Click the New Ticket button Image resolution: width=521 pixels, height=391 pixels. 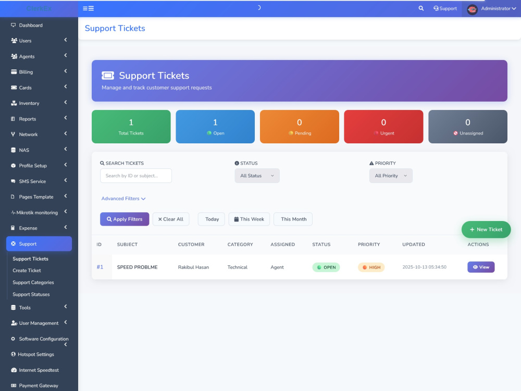(486, 229)
